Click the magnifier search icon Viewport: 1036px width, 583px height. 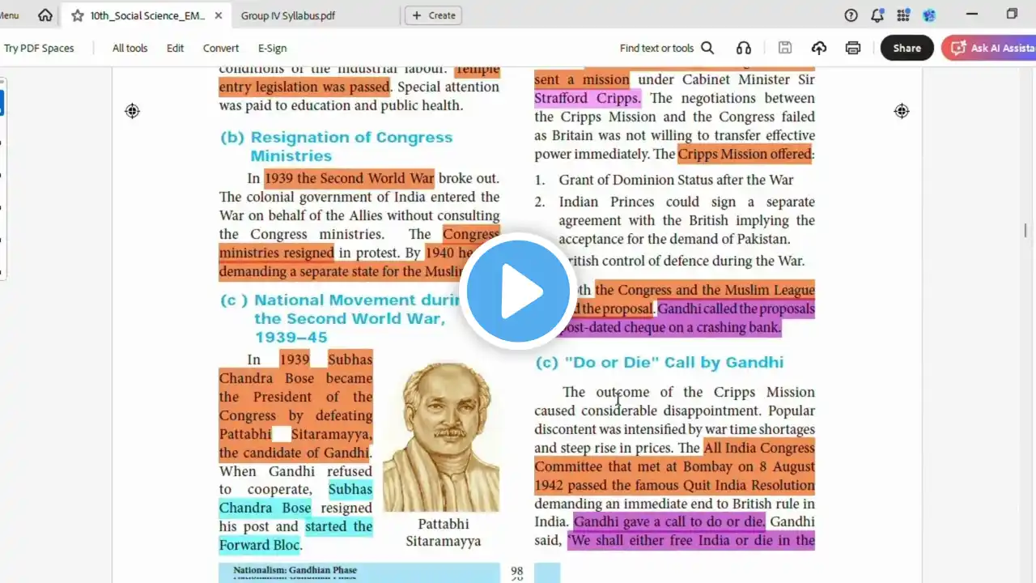707,48
